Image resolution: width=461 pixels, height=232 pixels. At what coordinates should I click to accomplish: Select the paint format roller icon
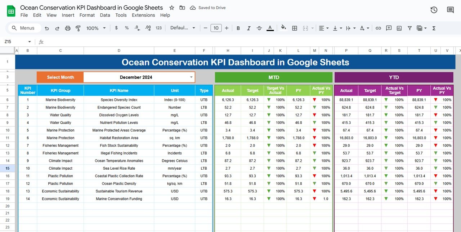coord(78,28)
